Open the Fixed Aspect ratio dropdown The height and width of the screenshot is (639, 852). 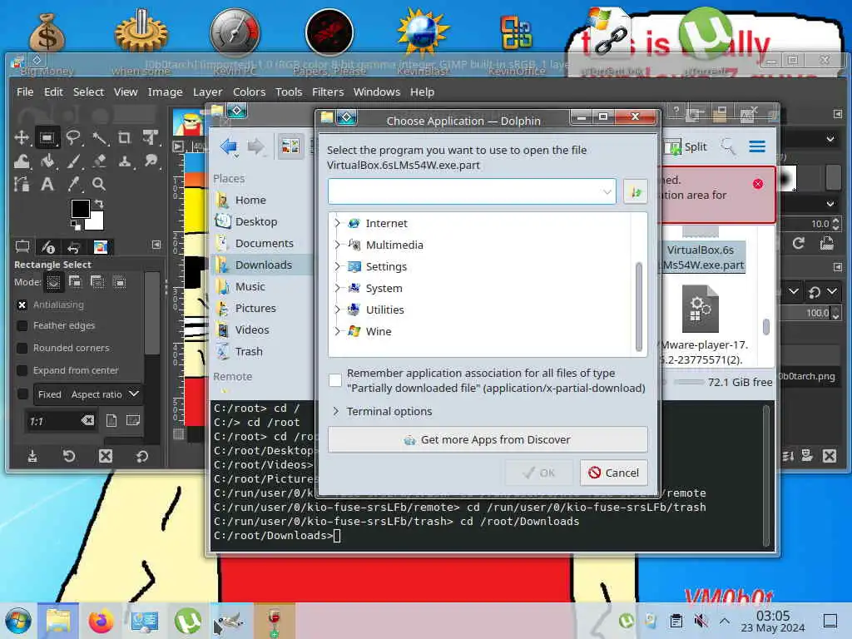coord(88,394)
